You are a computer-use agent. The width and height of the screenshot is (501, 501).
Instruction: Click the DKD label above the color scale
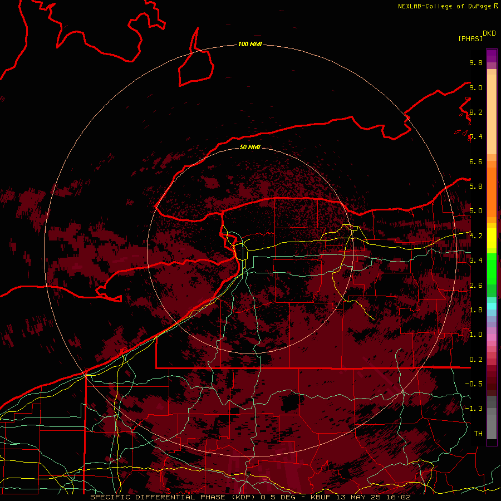tap(489, 33)
